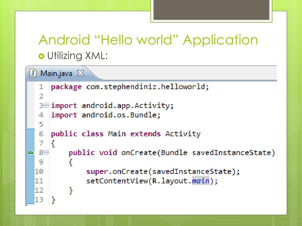Click the void keyword on line 8
The height and width of the screenshot is (226, 302).
[x=108, y=153]
